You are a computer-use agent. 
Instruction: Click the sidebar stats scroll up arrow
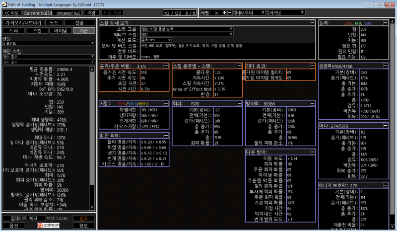click(x=92, y=69)
